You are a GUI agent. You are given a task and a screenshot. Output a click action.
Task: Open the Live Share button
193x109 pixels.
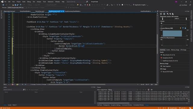click(183, 5)
